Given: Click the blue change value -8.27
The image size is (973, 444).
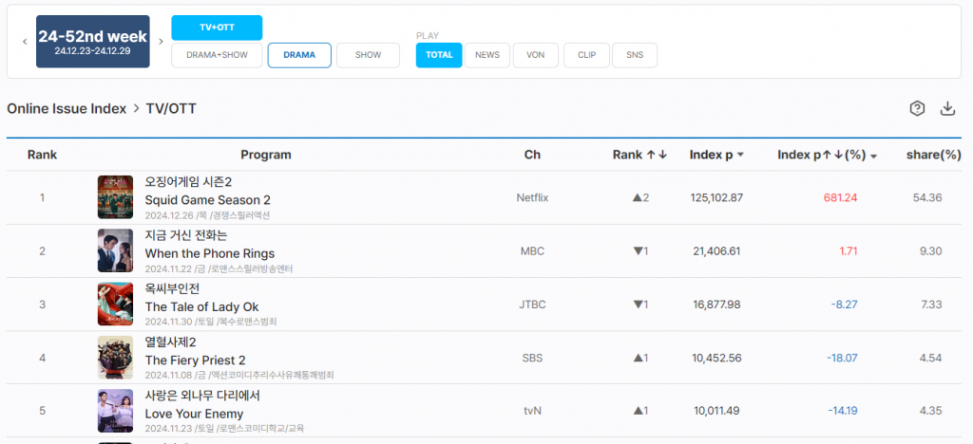Looking at the screenshot, I should 845,305.
